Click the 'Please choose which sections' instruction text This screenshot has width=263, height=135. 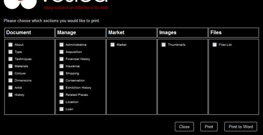tap(52, 21)
